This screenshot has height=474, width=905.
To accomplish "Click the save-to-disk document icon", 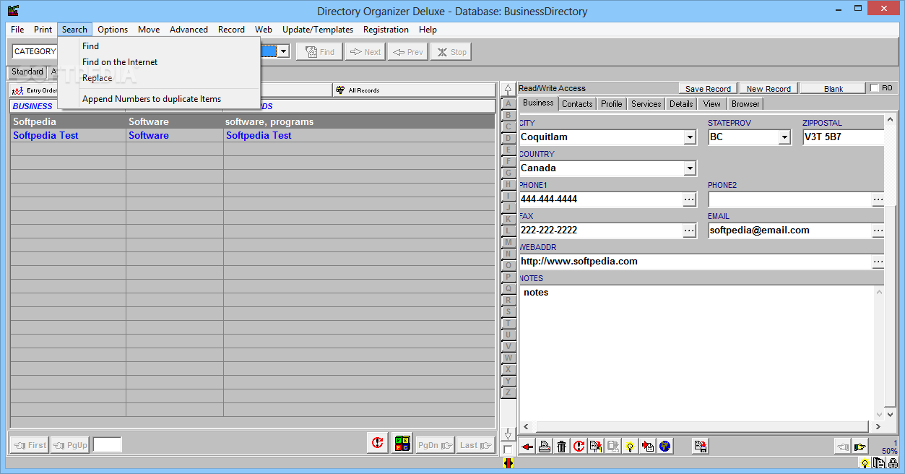I will 700,446.
